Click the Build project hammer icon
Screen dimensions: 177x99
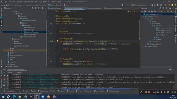(x=127, y=5)
